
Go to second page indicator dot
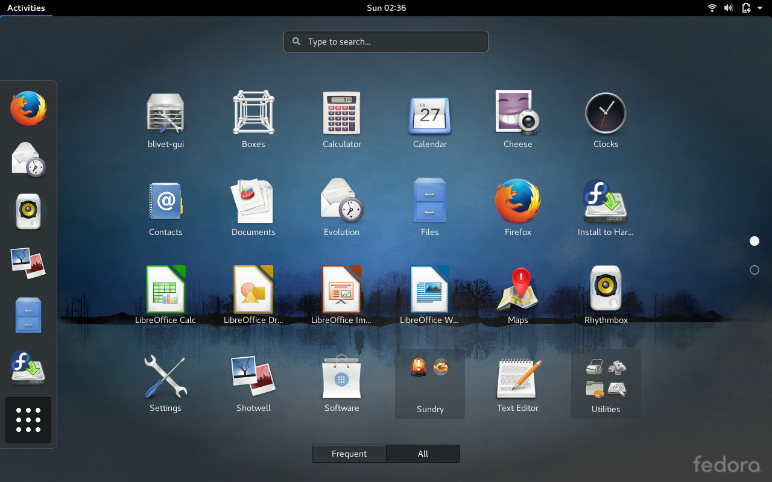tap(754, 270)
